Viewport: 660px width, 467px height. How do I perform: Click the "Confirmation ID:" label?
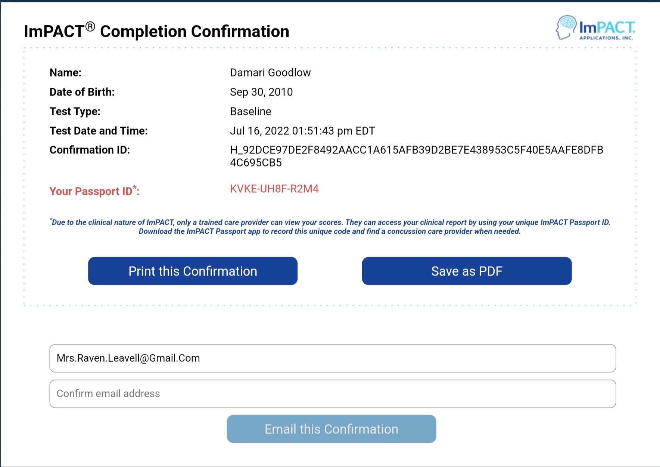(90, 150)
